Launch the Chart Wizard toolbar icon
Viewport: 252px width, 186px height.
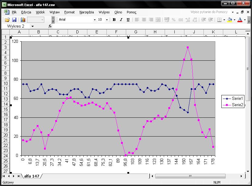tap(23, 20)
